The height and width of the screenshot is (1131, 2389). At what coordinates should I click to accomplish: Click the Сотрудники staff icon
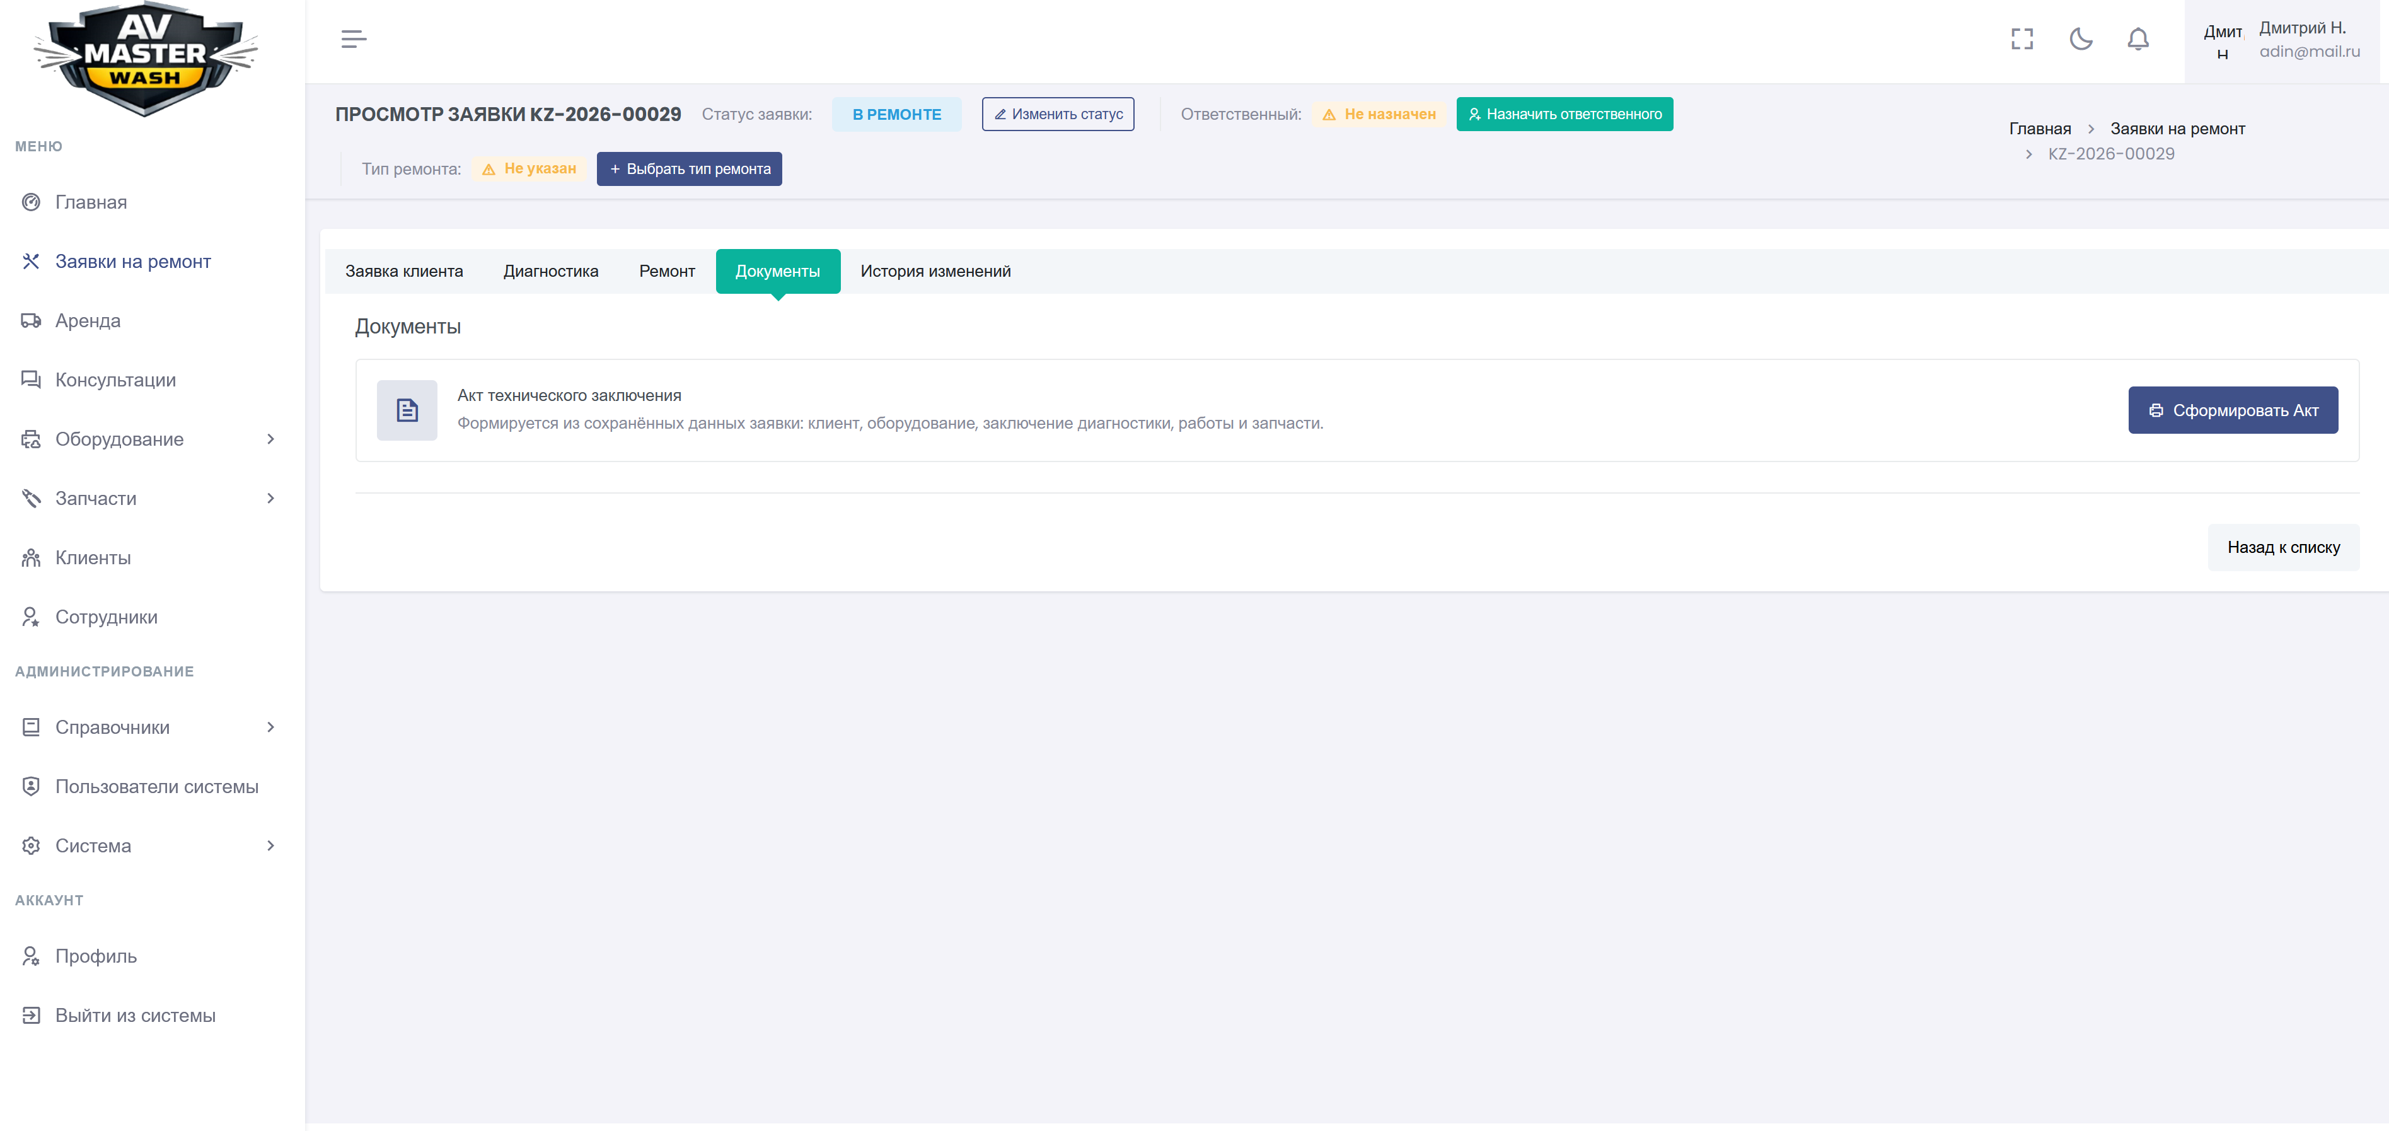[31, 618]
